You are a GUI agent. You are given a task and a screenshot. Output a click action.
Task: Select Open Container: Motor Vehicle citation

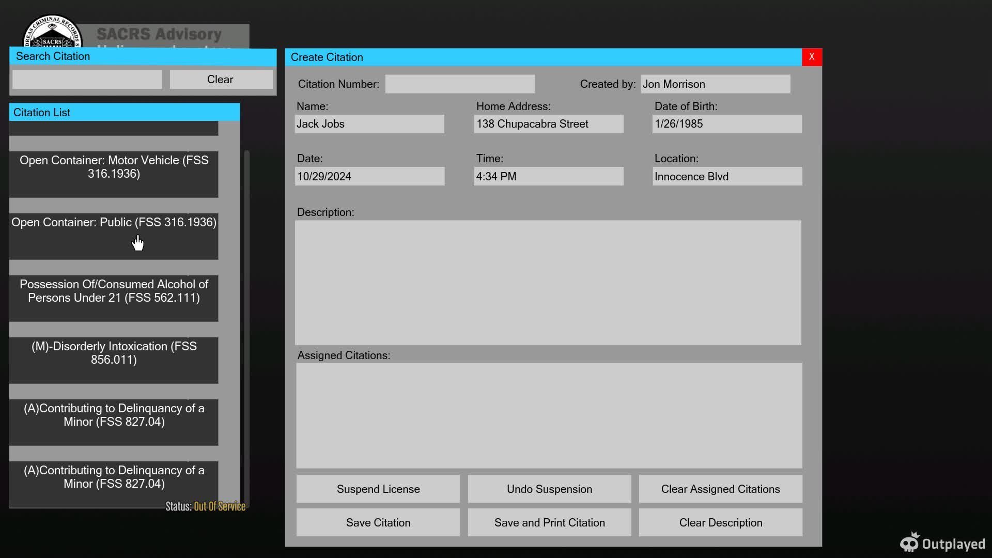114,174
